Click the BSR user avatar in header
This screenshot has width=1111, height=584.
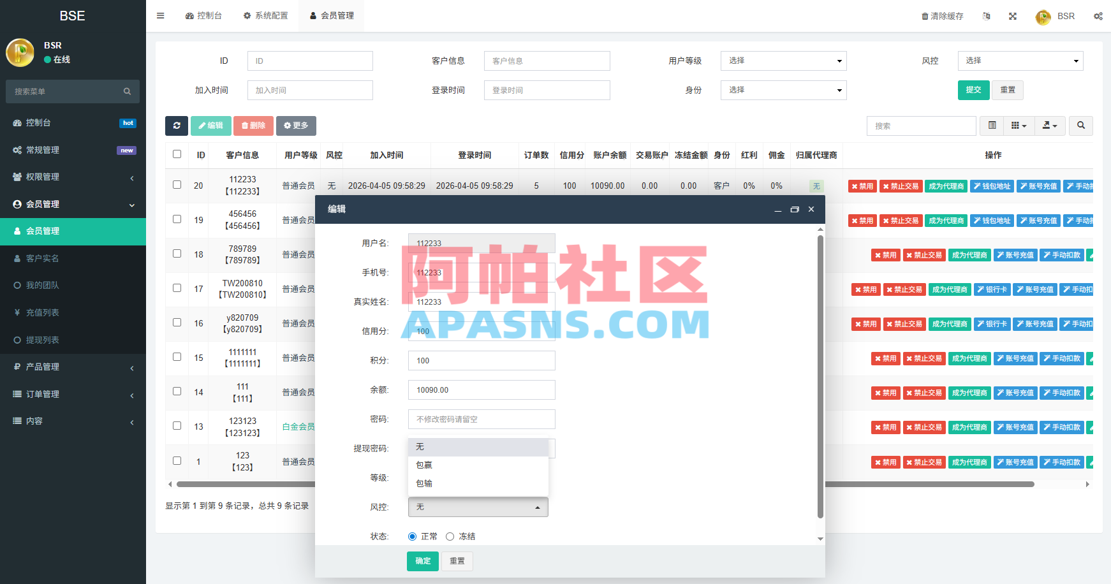[x=1043, y=17]
